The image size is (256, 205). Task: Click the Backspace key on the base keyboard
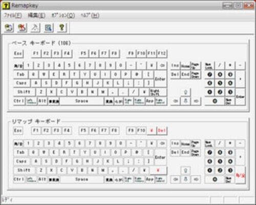[x=162, y=66]
